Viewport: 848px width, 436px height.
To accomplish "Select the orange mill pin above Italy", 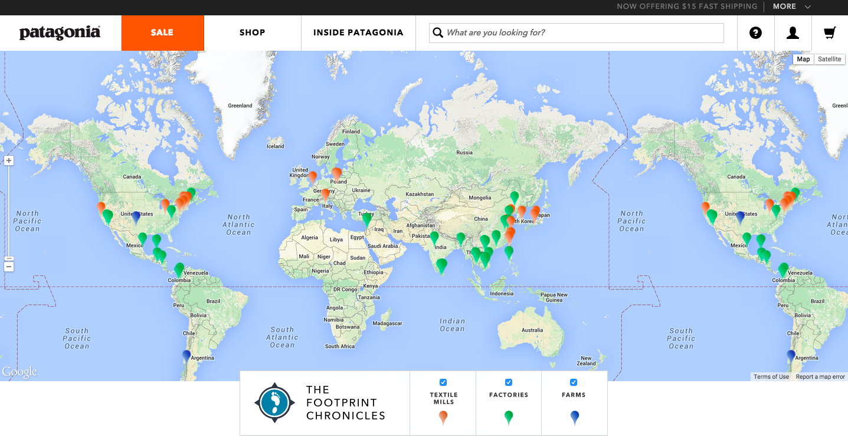I will (x=325, y=194).
